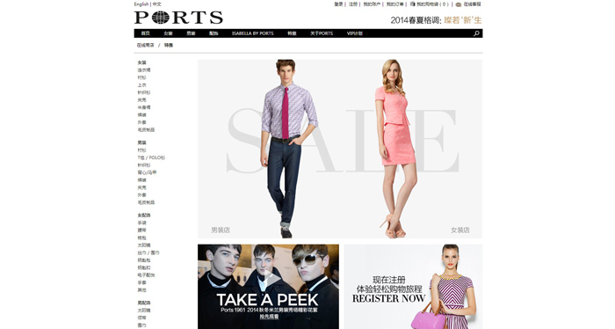Click 特惠 in the breadcrumb

(x=169, y=45)
